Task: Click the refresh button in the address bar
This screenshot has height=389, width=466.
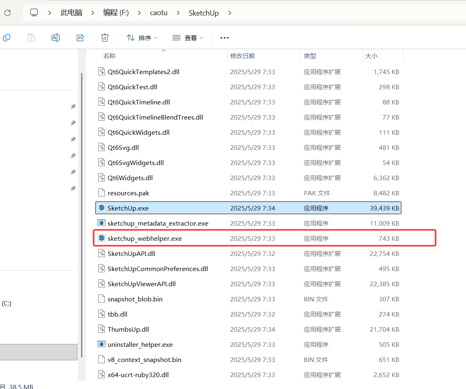Action: pos(8,13)
